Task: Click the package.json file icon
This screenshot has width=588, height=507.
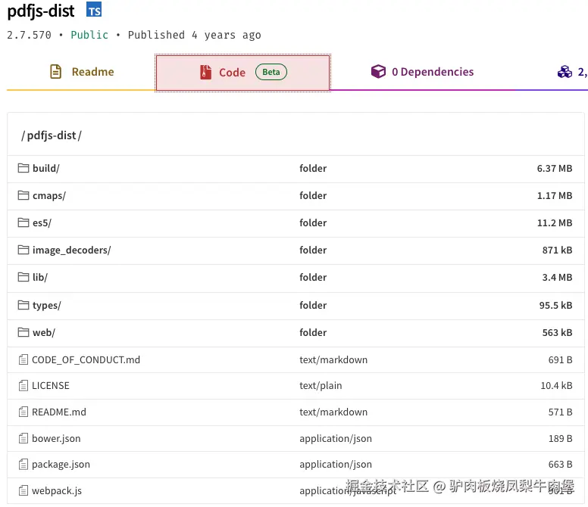Action: tap(23, 465)
